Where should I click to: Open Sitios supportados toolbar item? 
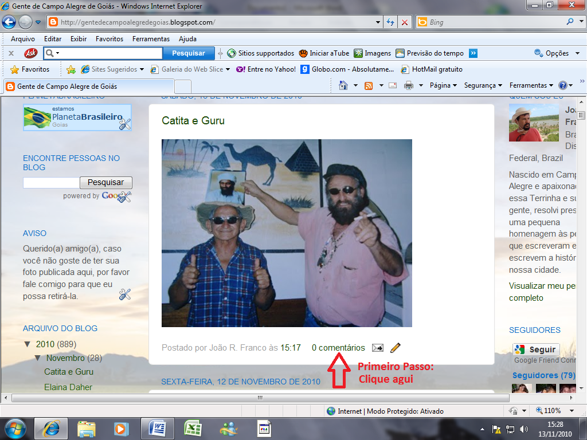tap(261, 53)
